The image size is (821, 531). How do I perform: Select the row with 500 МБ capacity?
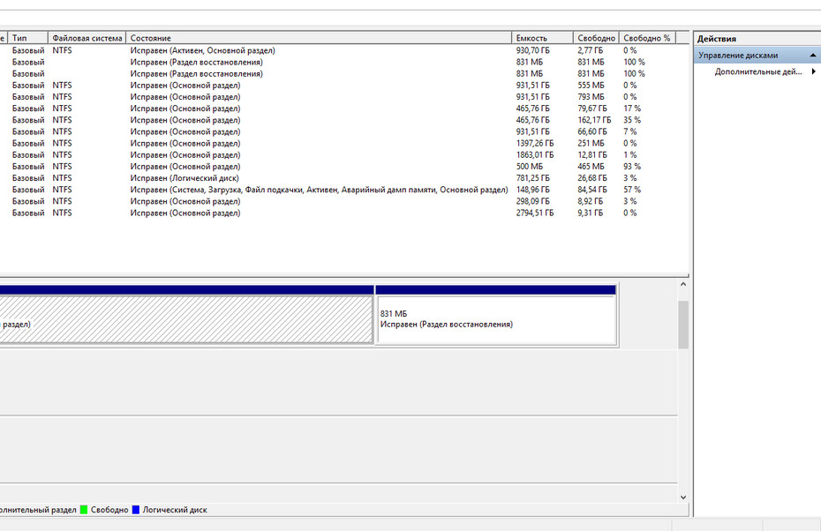tap(343, 167)
